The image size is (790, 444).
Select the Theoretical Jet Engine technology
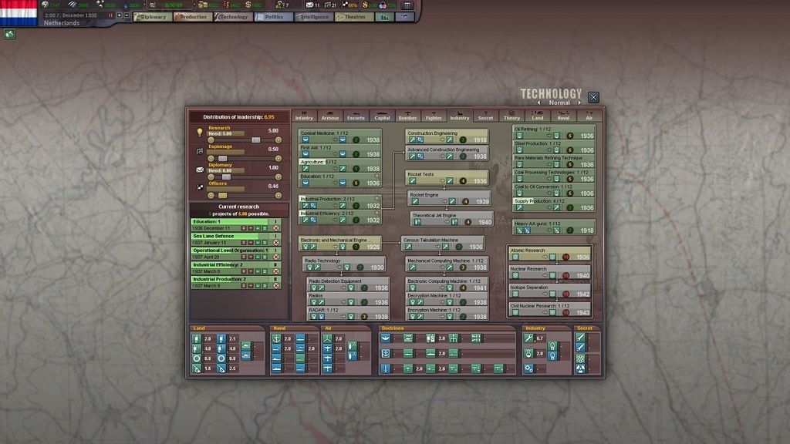(452, 218)
